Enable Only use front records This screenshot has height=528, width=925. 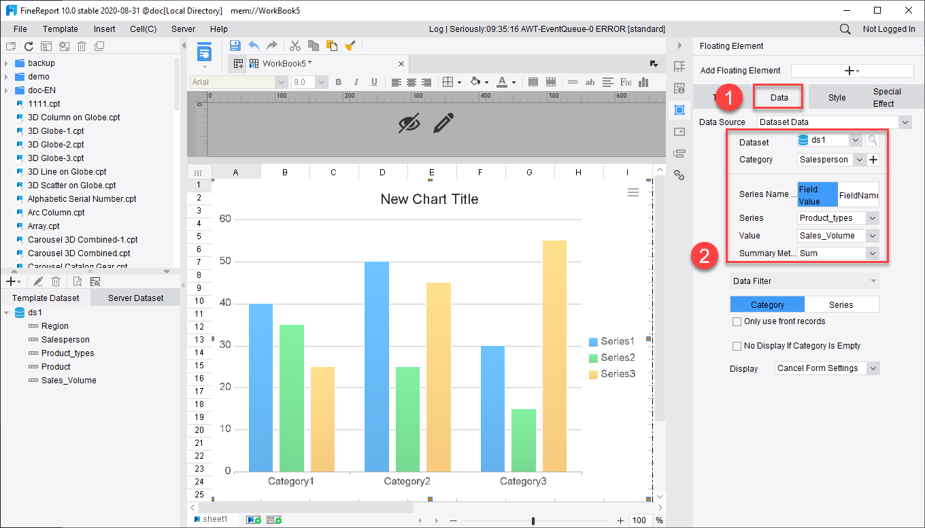(737, 322)
